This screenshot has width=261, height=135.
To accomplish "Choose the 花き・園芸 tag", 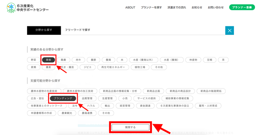I will 67,67.
